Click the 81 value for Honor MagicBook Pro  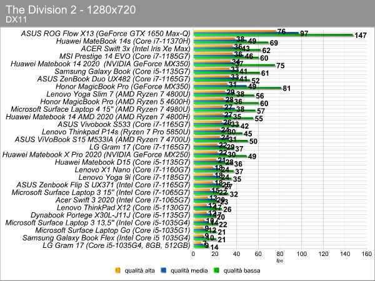click(286, 89)
